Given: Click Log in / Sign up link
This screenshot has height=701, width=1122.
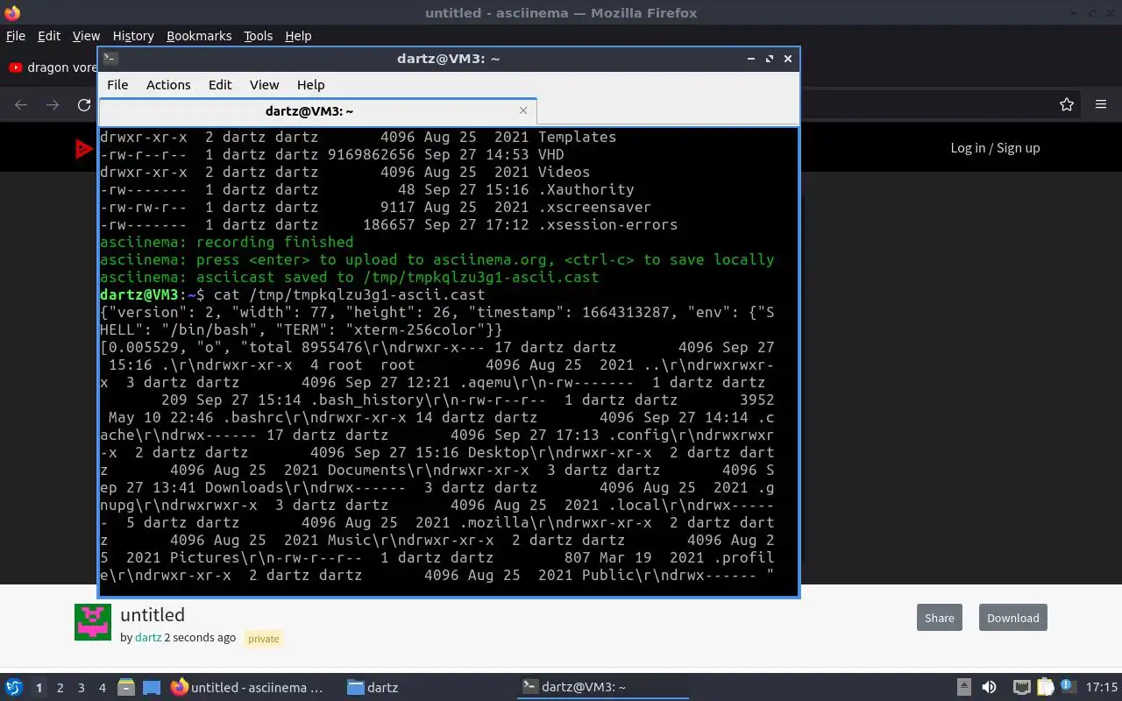Looking at the screenshot, I should pos(995,148).
